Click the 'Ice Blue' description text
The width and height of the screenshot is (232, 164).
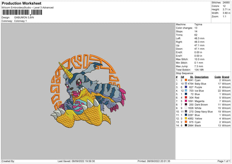coord(199,91)
